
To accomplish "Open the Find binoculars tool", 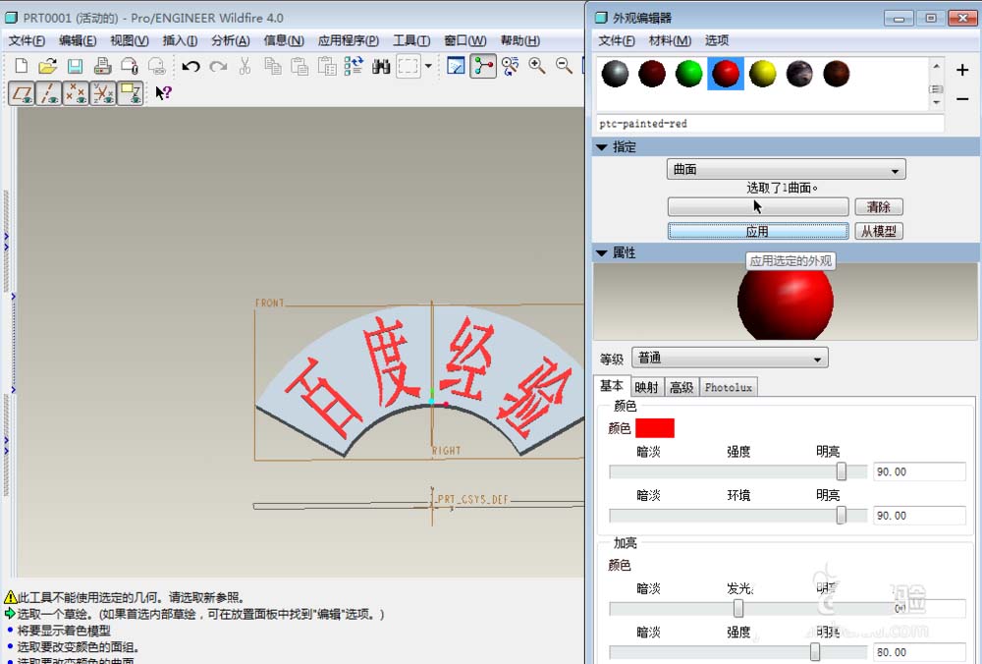I will [x=381, y=66].
